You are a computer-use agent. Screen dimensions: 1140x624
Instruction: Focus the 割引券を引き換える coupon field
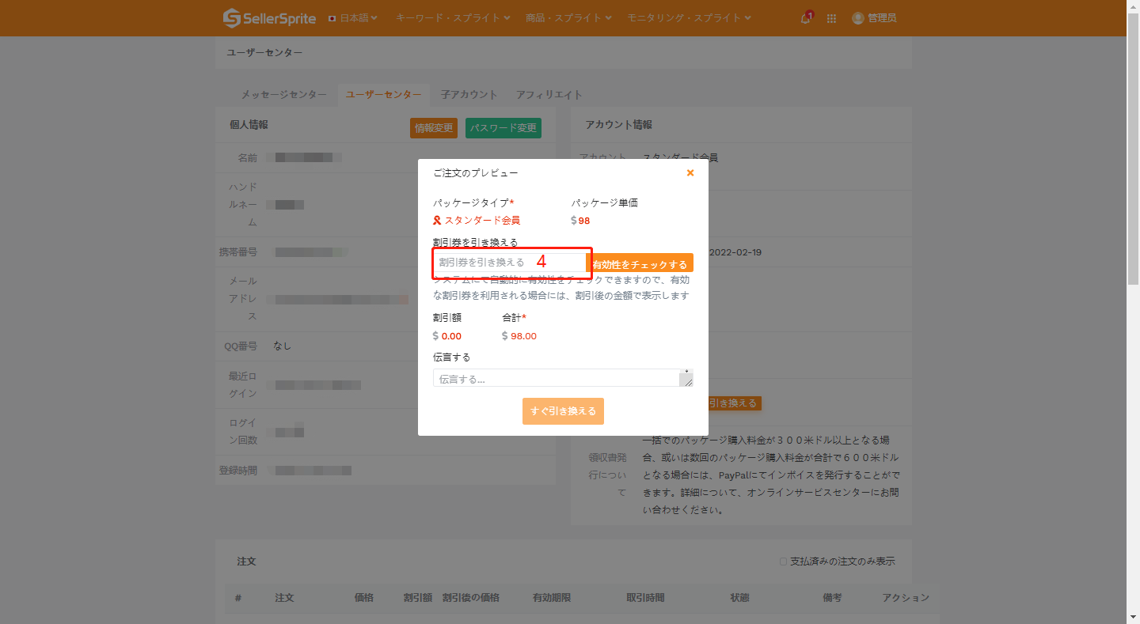click(x=510, y=263)
